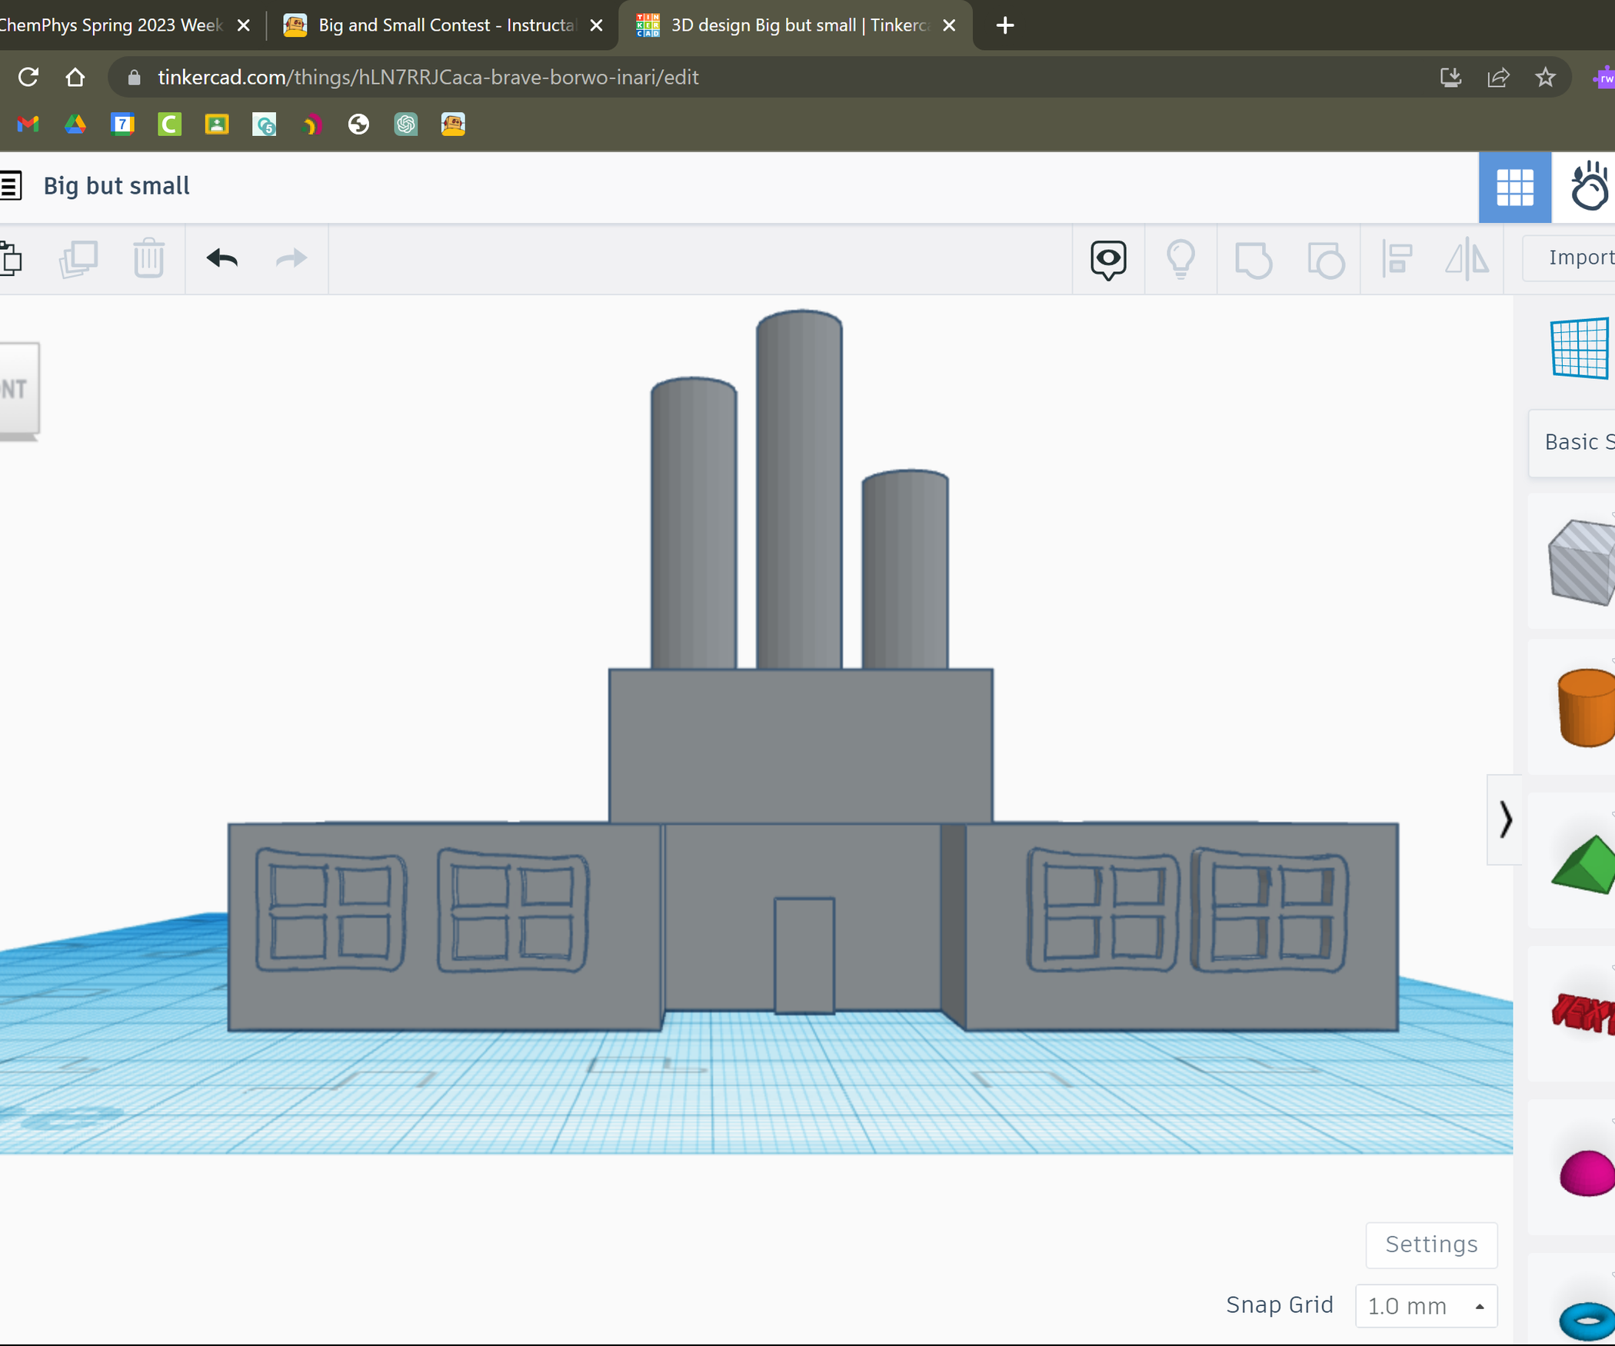Collapse the shapes panel with the chevron
Viewport: 1615px width, 1346px height.
coord(1505,820)
